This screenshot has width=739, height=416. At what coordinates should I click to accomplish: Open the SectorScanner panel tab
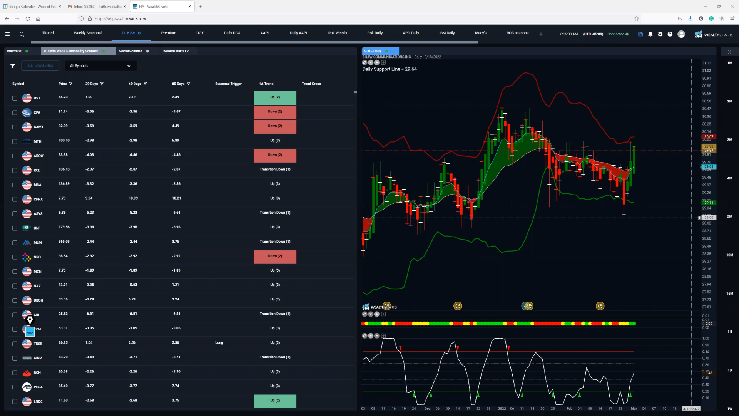[130, 51]
